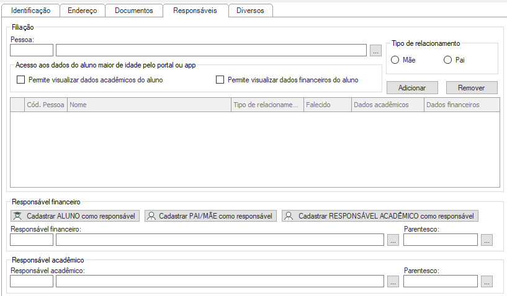
Task: Select the Mãe radio option
Action: tap(395, 60)
